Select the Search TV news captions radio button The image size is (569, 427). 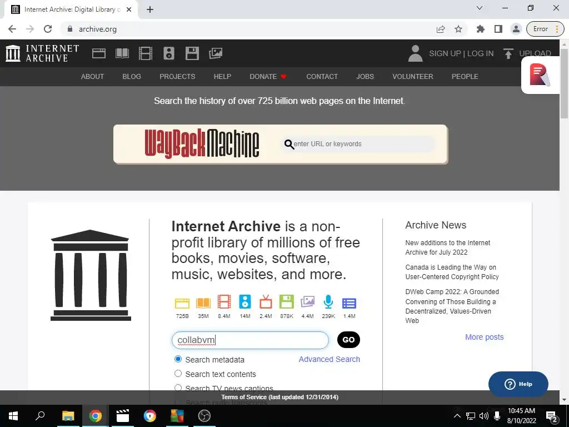(178, 388)
